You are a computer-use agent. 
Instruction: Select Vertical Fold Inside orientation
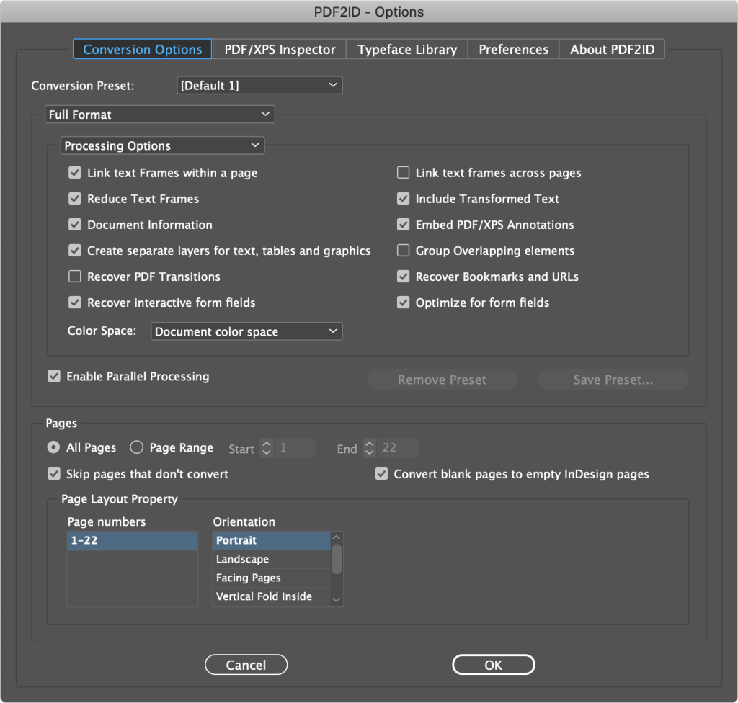(272, 596)
